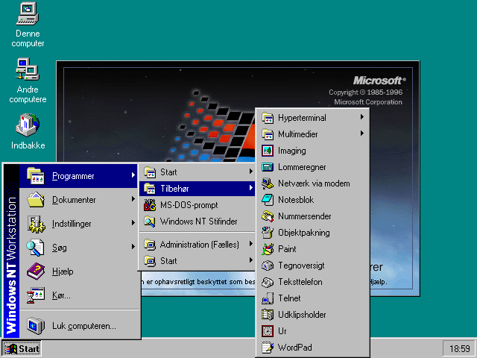Select Luk computeren... to shut down
Screen dimensions: 477x358
point(83,326)
